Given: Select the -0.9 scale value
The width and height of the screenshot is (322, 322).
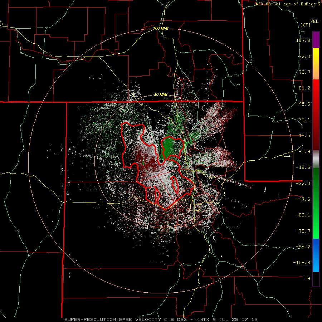Looking at the screenshot, I should 304,152.
